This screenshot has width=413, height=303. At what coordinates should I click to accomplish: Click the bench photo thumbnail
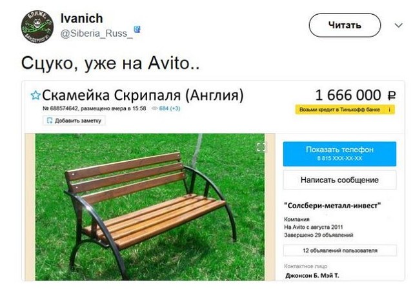150,207
